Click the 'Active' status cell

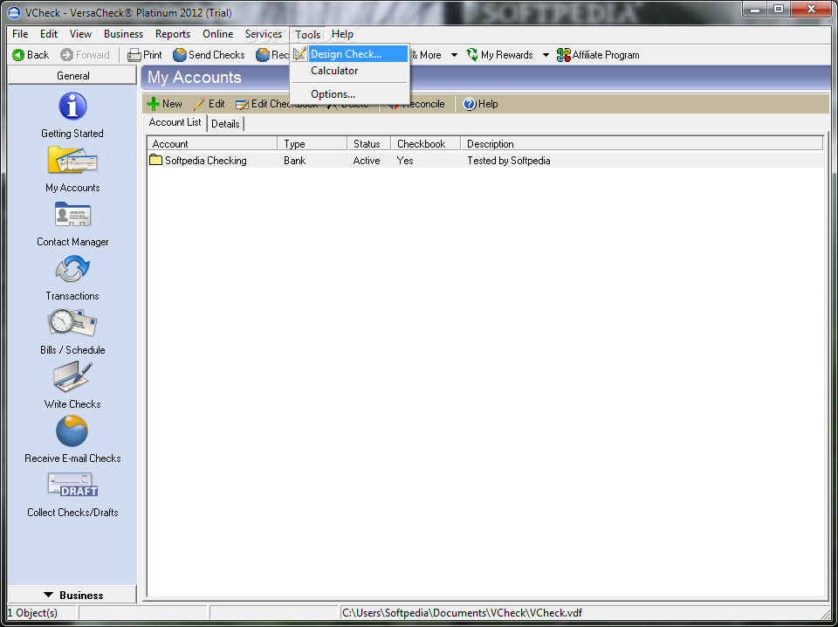coord(367,161)
